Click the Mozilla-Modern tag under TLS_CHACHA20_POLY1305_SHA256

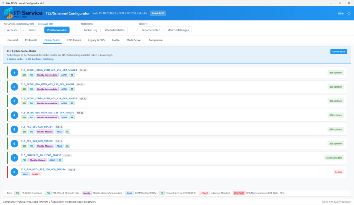38,160
